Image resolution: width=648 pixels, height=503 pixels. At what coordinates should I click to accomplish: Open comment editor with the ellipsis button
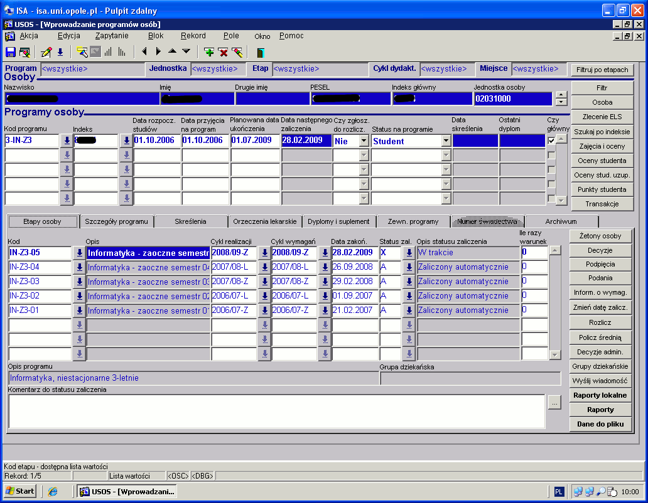coord(554,402)
